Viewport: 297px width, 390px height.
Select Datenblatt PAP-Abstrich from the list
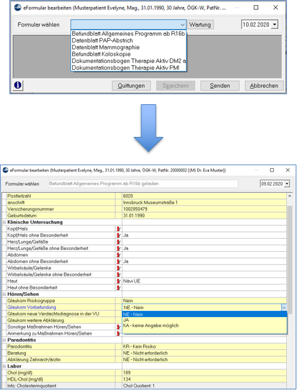click(x=128, y=41)
